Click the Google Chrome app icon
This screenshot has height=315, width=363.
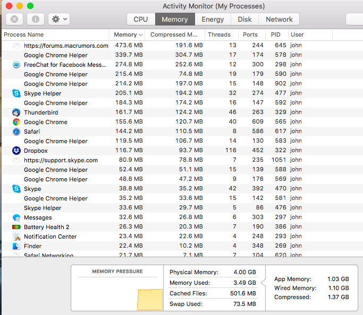click(16, 122)
